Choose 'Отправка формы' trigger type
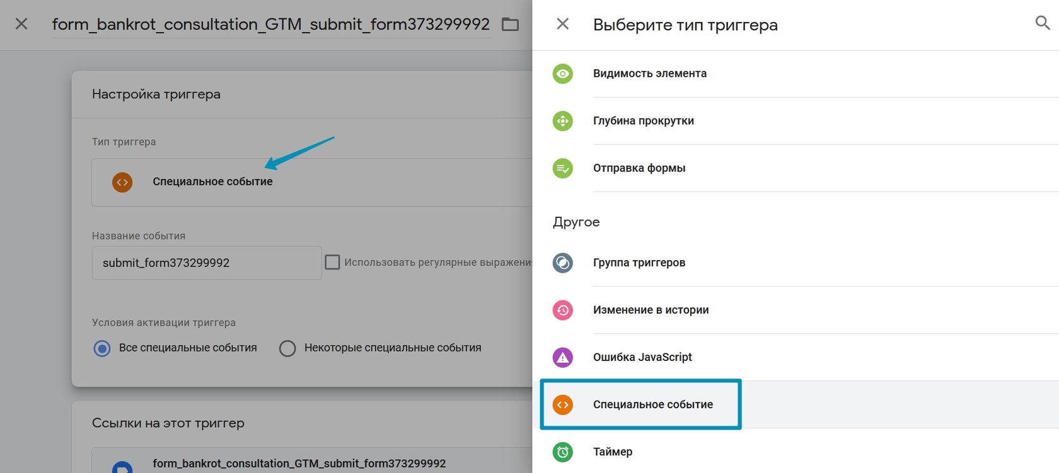The width and height of the screenshot is (1059, 473). [639, 168]
